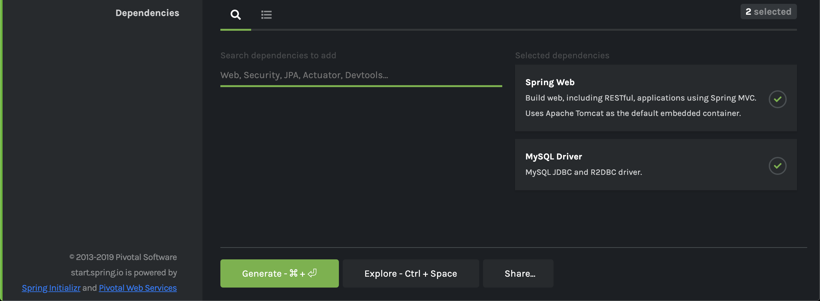
Task: Focus the 'Web, Security, JPA' search field
Action: 361,75
